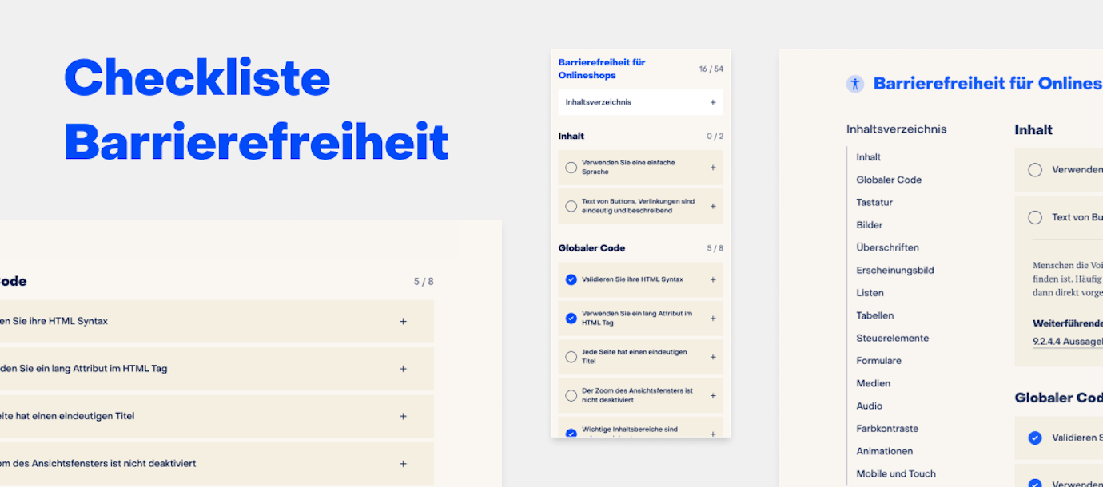
Task: Check 'Verwenden Sie eine einfache Sprache' circle
Action: [571, 168]
